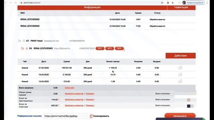214x120 pixels.
Task: Click the browser forward arrow
Action: click(x=11, y=3)
